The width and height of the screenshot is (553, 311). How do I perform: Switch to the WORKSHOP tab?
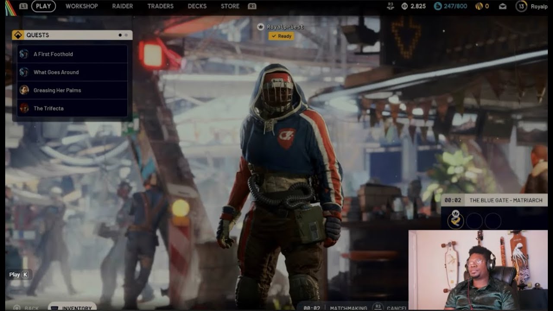click(x=82, y=6)
